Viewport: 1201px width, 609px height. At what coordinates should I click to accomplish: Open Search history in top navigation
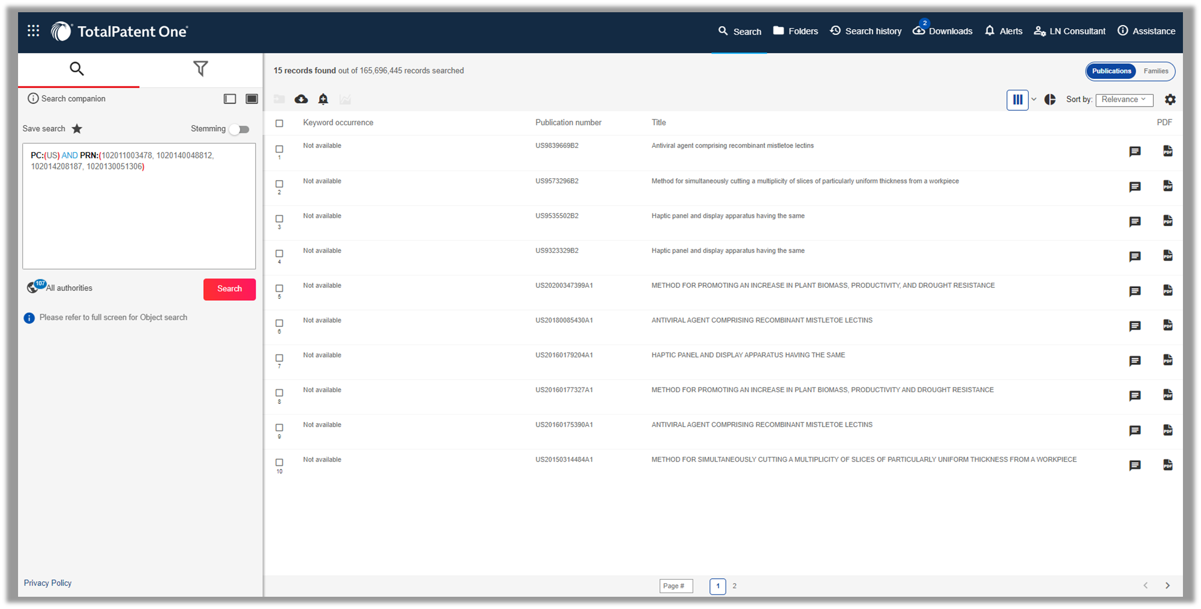866,31
